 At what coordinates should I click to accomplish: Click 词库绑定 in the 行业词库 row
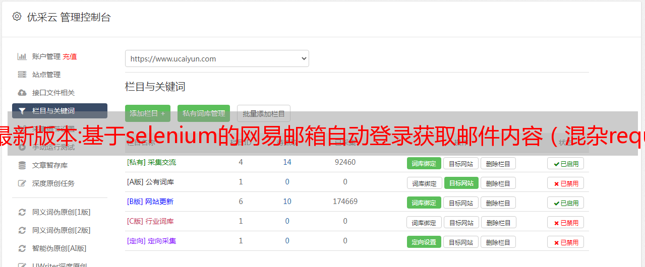pos(424,222)
